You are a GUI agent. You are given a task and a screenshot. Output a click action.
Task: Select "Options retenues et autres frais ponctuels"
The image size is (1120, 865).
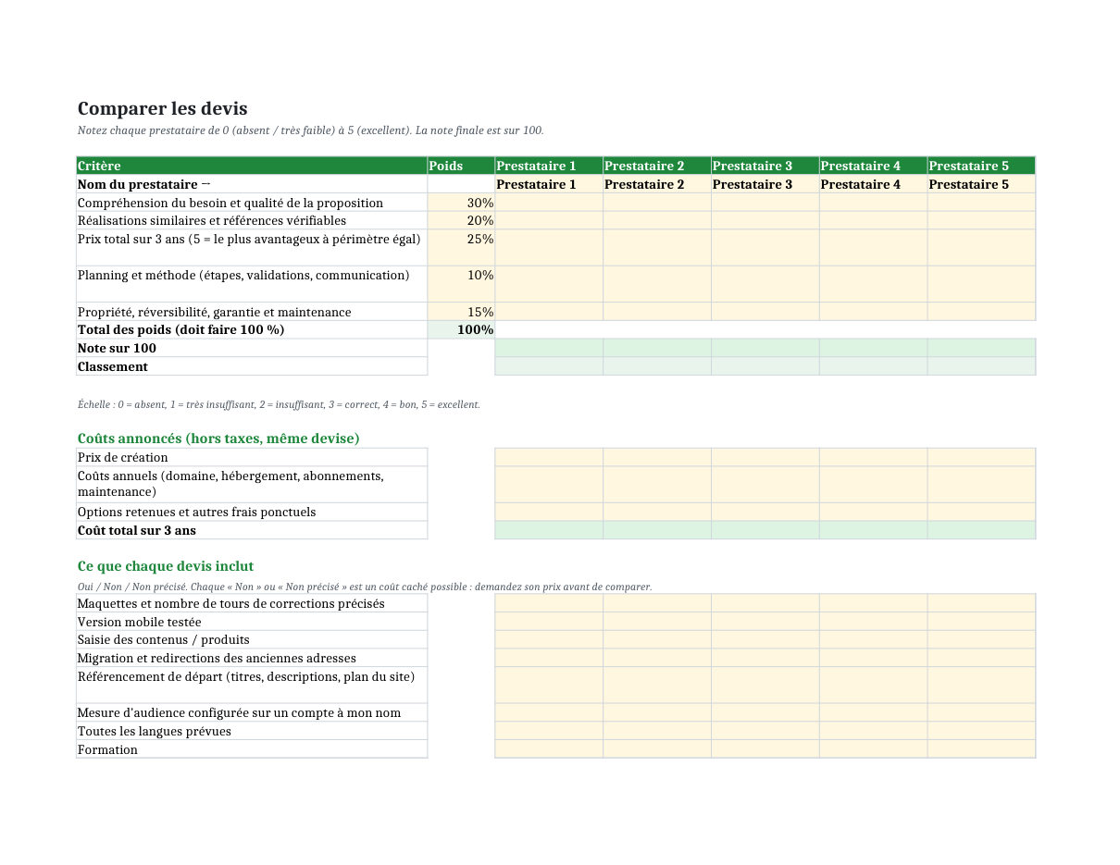tap(252, 512)
